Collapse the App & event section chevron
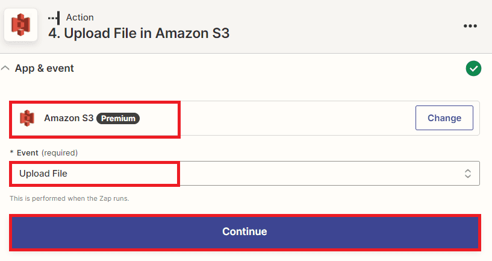This screenshot has width=492, height=261. click(5, 69)
